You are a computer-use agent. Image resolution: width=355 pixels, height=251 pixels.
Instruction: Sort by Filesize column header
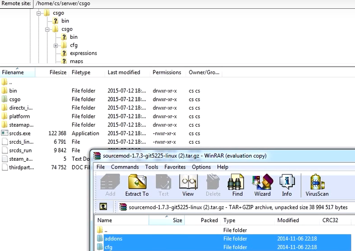point(58,72)
